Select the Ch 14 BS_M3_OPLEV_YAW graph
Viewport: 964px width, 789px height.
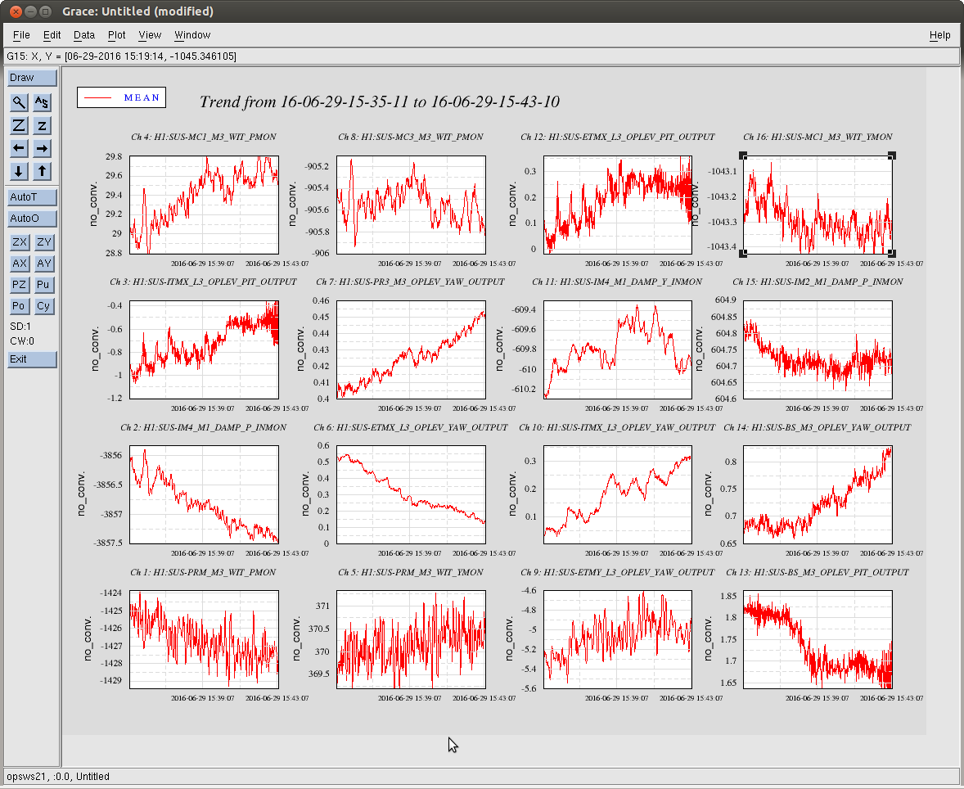coord(818,494)
